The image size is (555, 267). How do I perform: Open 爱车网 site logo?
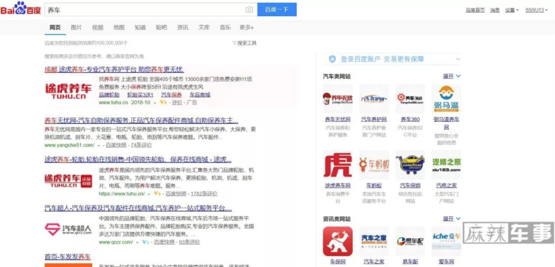point(446,241)
